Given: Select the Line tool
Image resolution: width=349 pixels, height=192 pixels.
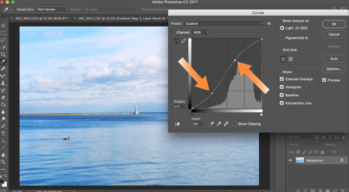Looking at the screenshot, I should (x=3, y=147).
